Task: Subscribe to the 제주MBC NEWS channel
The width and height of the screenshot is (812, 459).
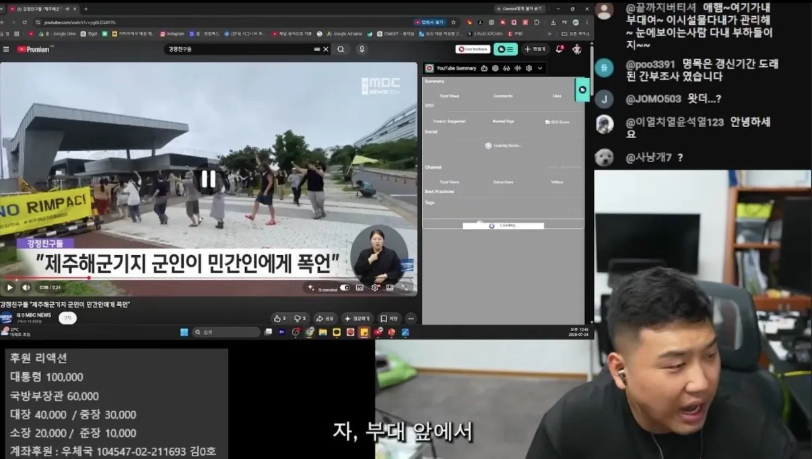Action: coord(67,318)
